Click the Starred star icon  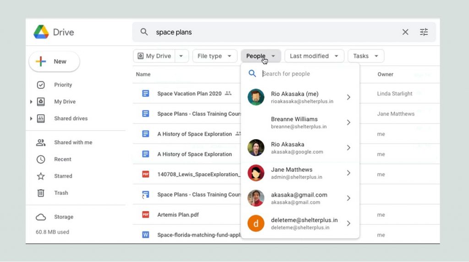[41, 176]
